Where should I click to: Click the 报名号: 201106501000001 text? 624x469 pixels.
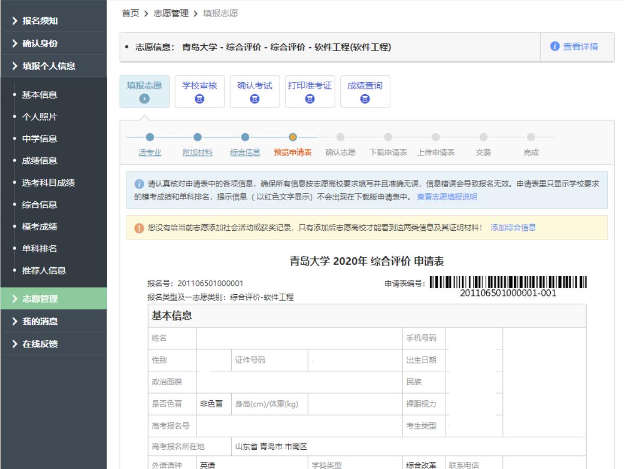point(196,283)
